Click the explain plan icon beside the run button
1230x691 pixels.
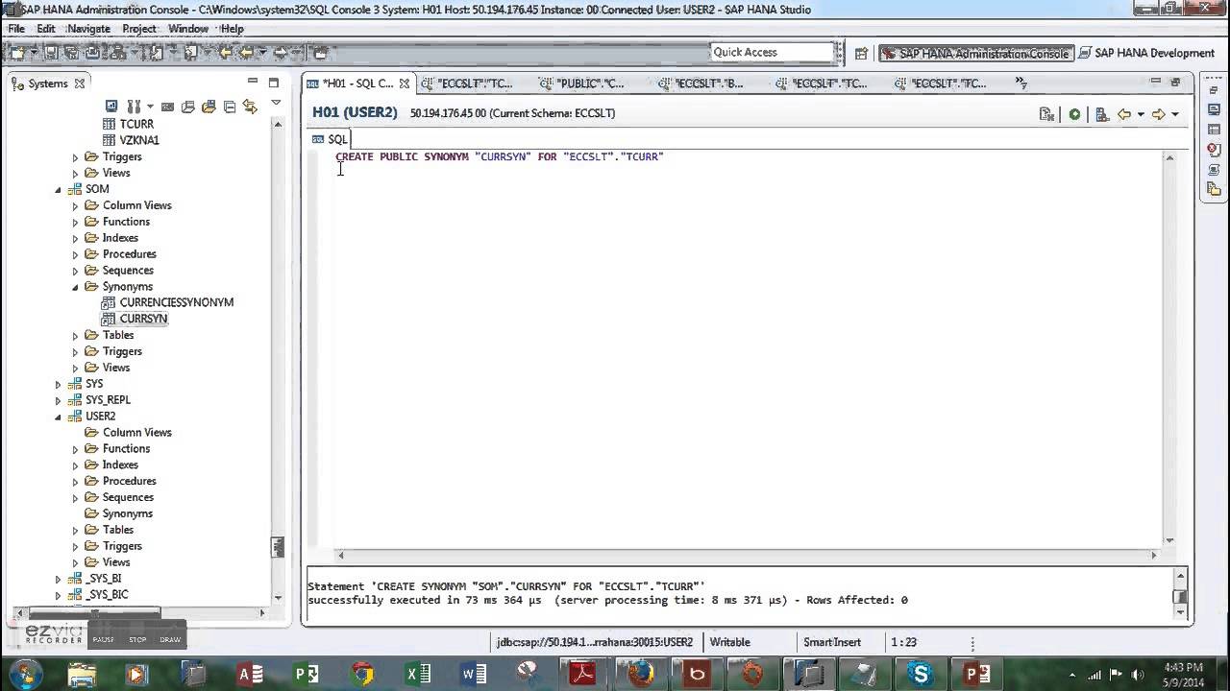pos(1101,114)
